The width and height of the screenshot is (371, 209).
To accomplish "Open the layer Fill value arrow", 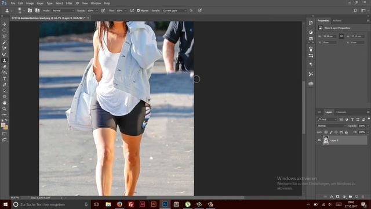I will [368, 132].
